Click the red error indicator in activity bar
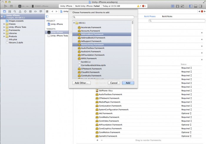This screenshot has height=144, width=206. tap(144, 6)
